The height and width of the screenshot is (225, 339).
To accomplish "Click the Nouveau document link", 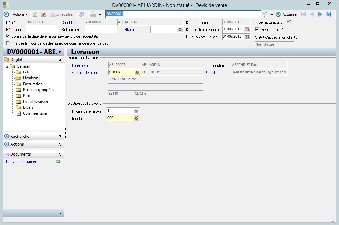I will pyautogui.click(x=21, y=162).
